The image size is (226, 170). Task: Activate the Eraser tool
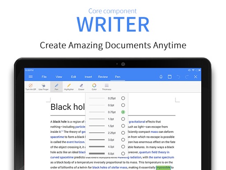point(81,87)
